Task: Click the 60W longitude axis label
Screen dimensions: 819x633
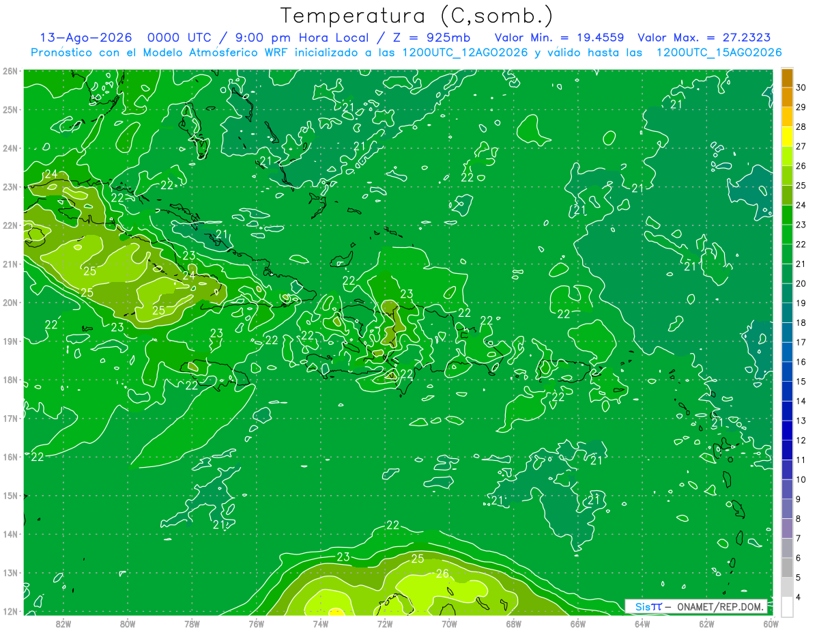Action: point(771,623)
